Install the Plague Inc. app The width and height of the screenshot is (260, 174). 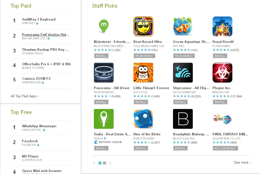220,102
